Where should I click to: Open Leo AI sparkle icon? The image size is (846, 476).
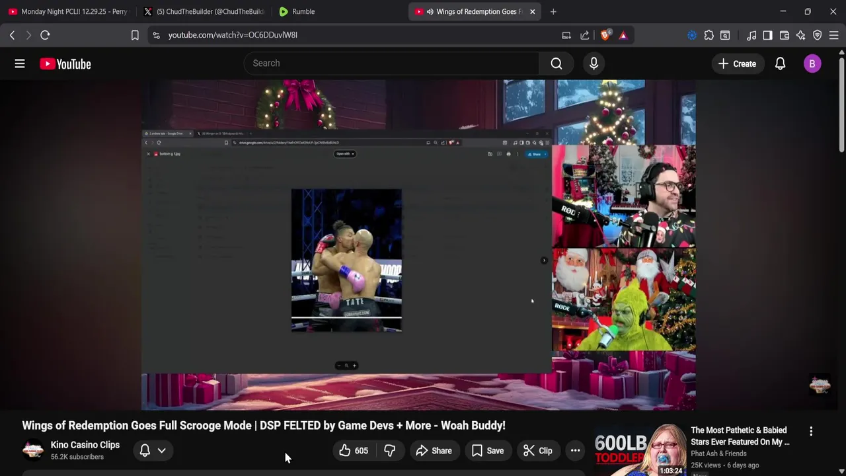coord(801,35)
